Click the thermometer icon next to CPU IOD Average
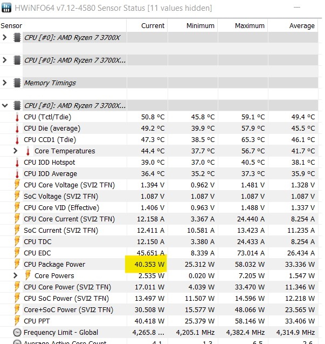The image size is (325, 344). pyautogui.click(x=17, y=174)
